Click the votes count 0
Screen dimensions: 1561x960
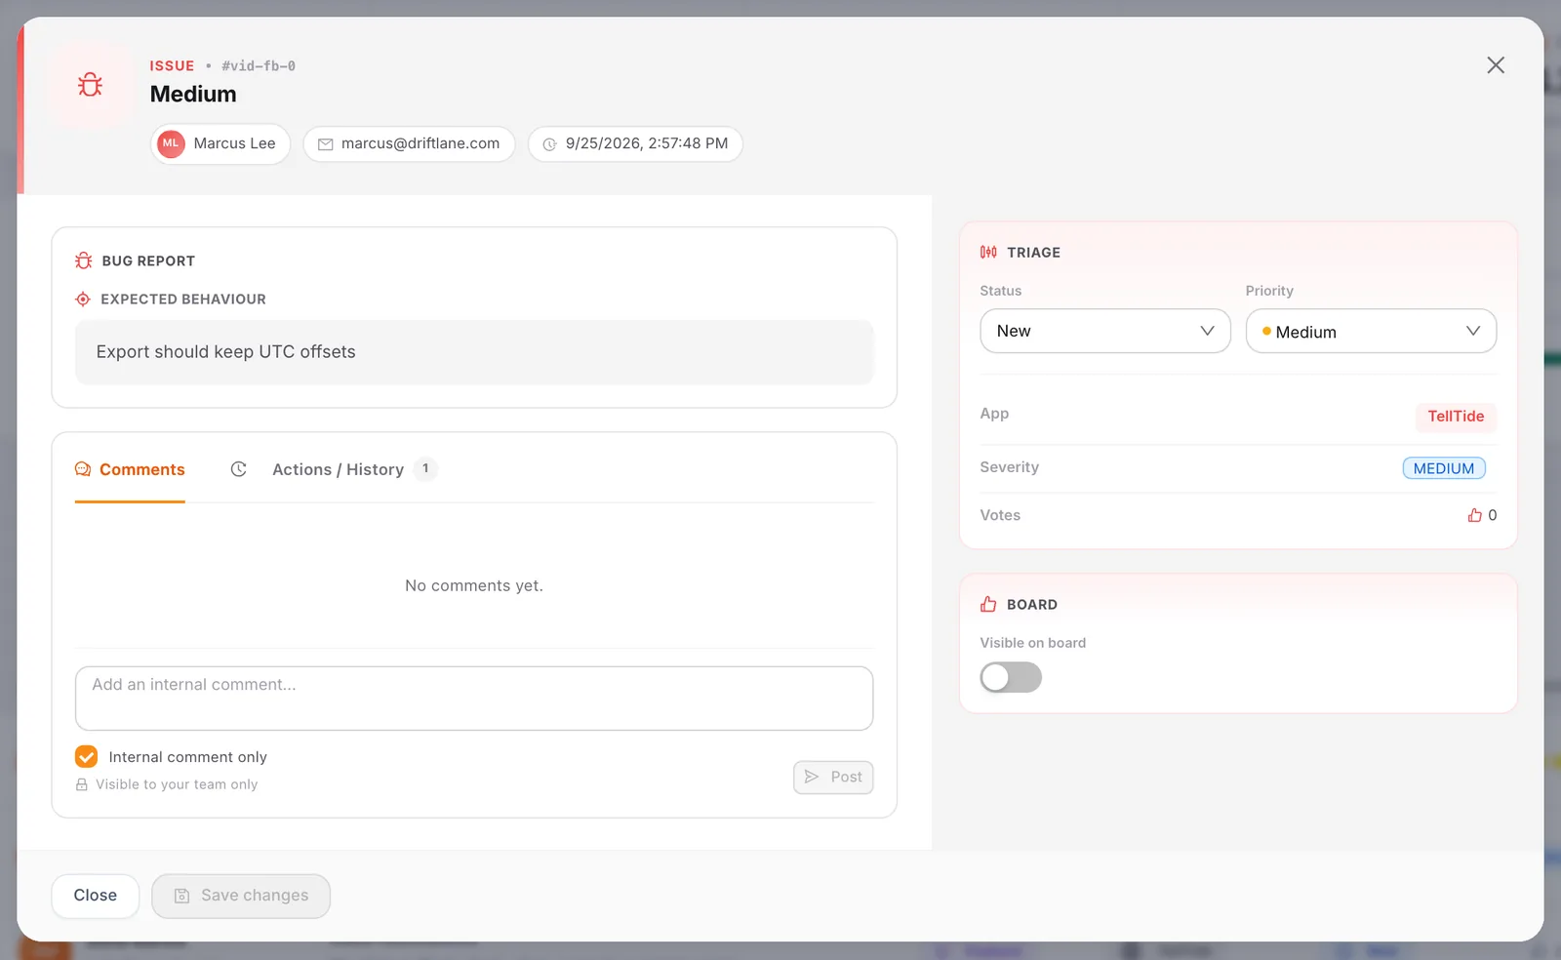pyautogui.click(x=1492, y=515)
